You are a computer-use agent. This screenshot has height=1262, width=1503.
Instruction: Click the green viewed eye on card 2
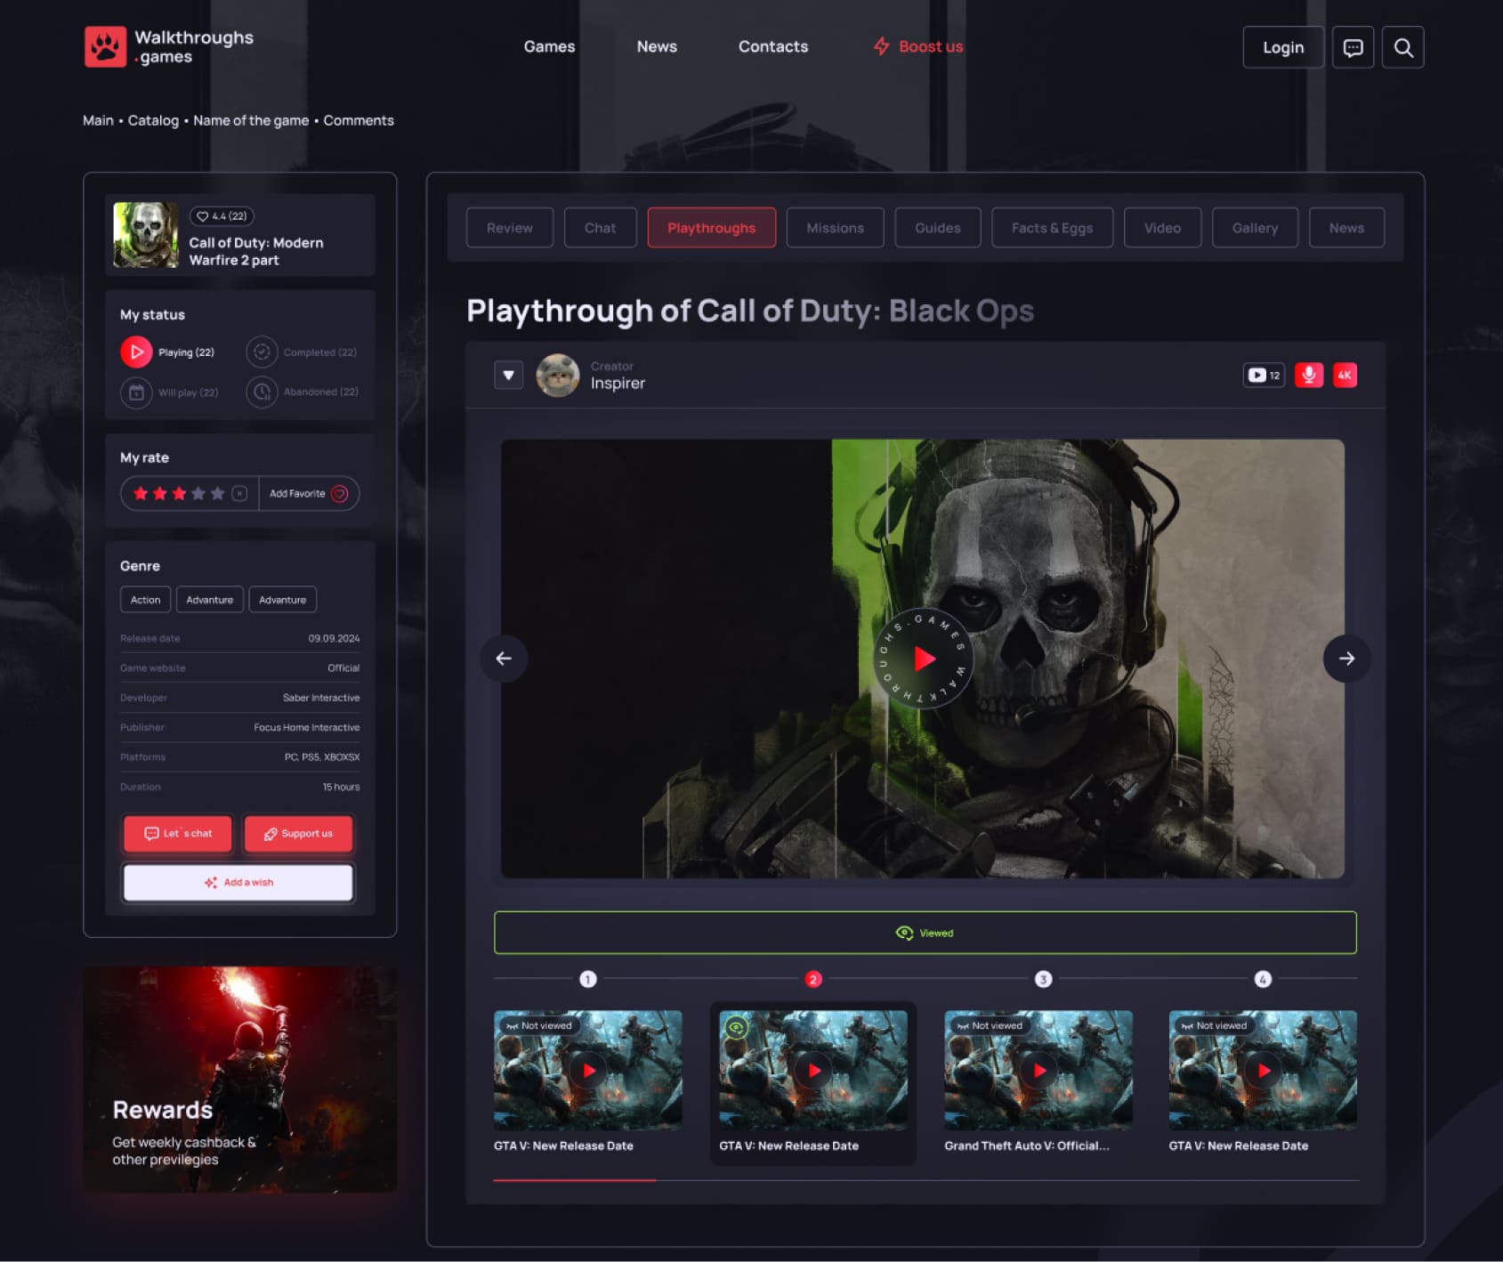(736, 1027)
